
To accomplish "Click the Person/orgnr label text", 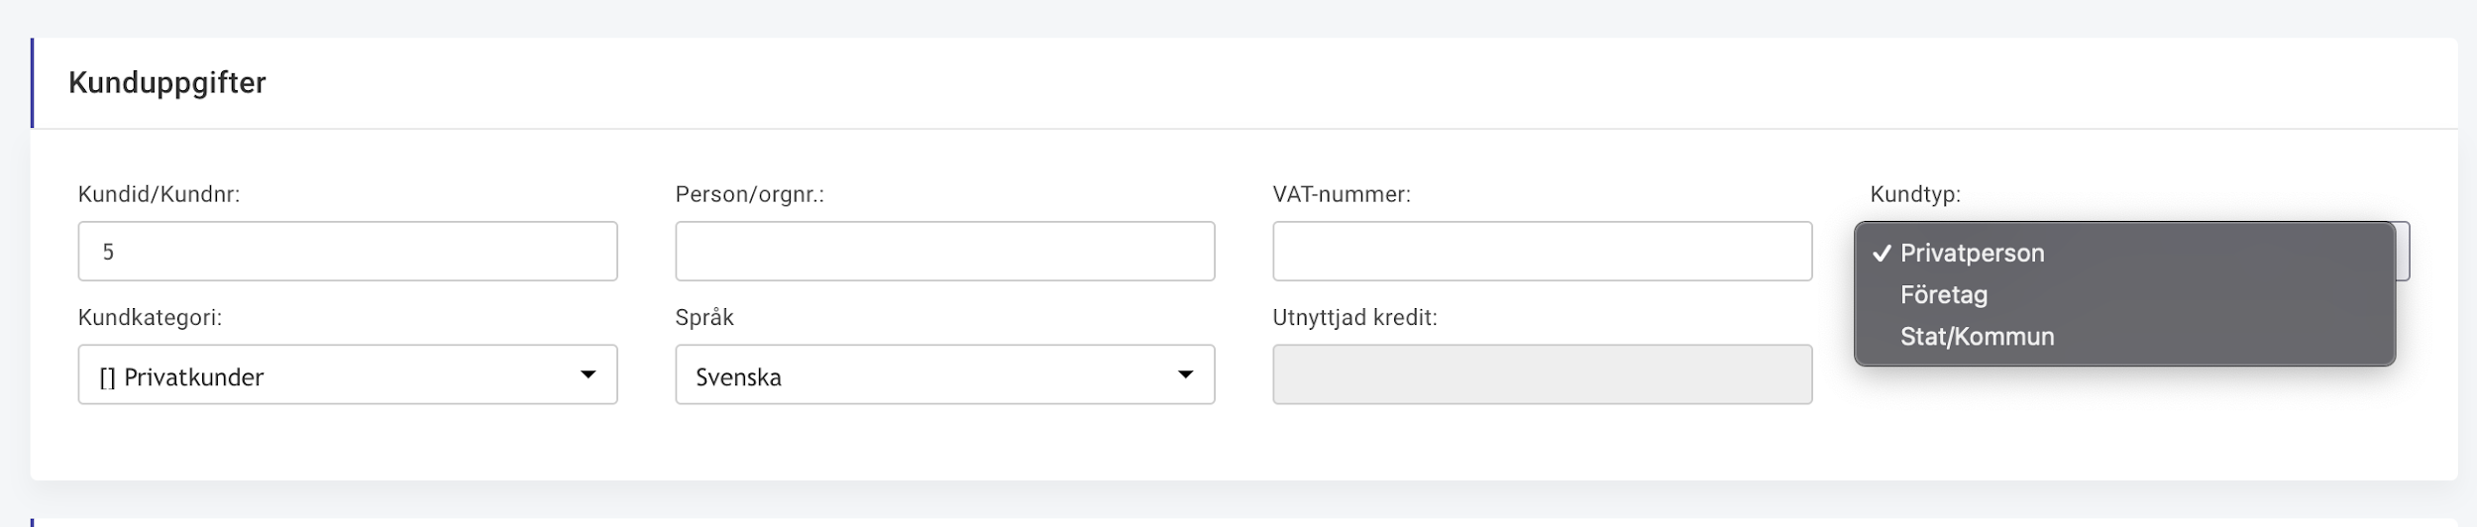I will [749, 195].
